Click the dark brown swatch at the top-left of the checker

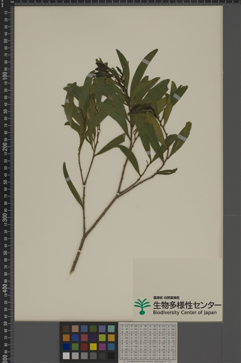pos(66,329)
